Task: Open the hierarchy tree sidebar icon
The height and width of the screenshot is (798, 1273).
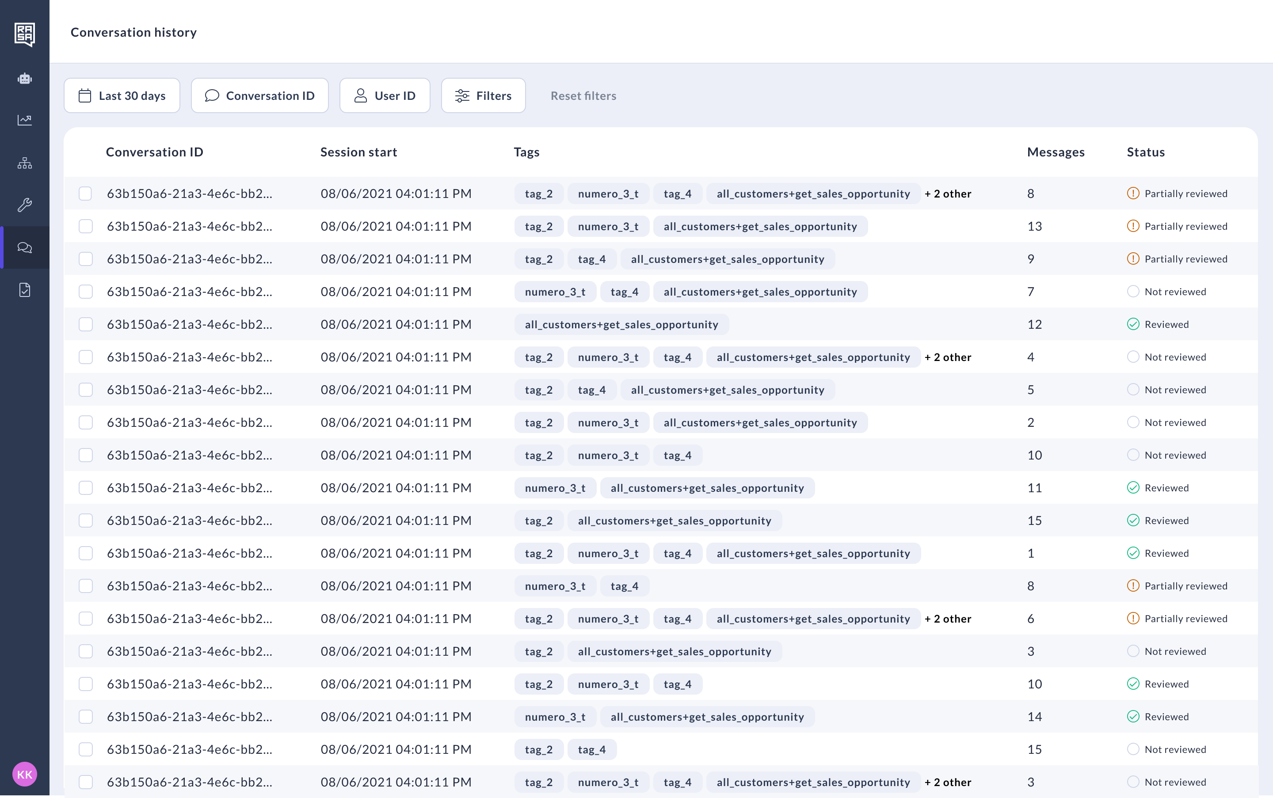Action: (x=24, y=163)
